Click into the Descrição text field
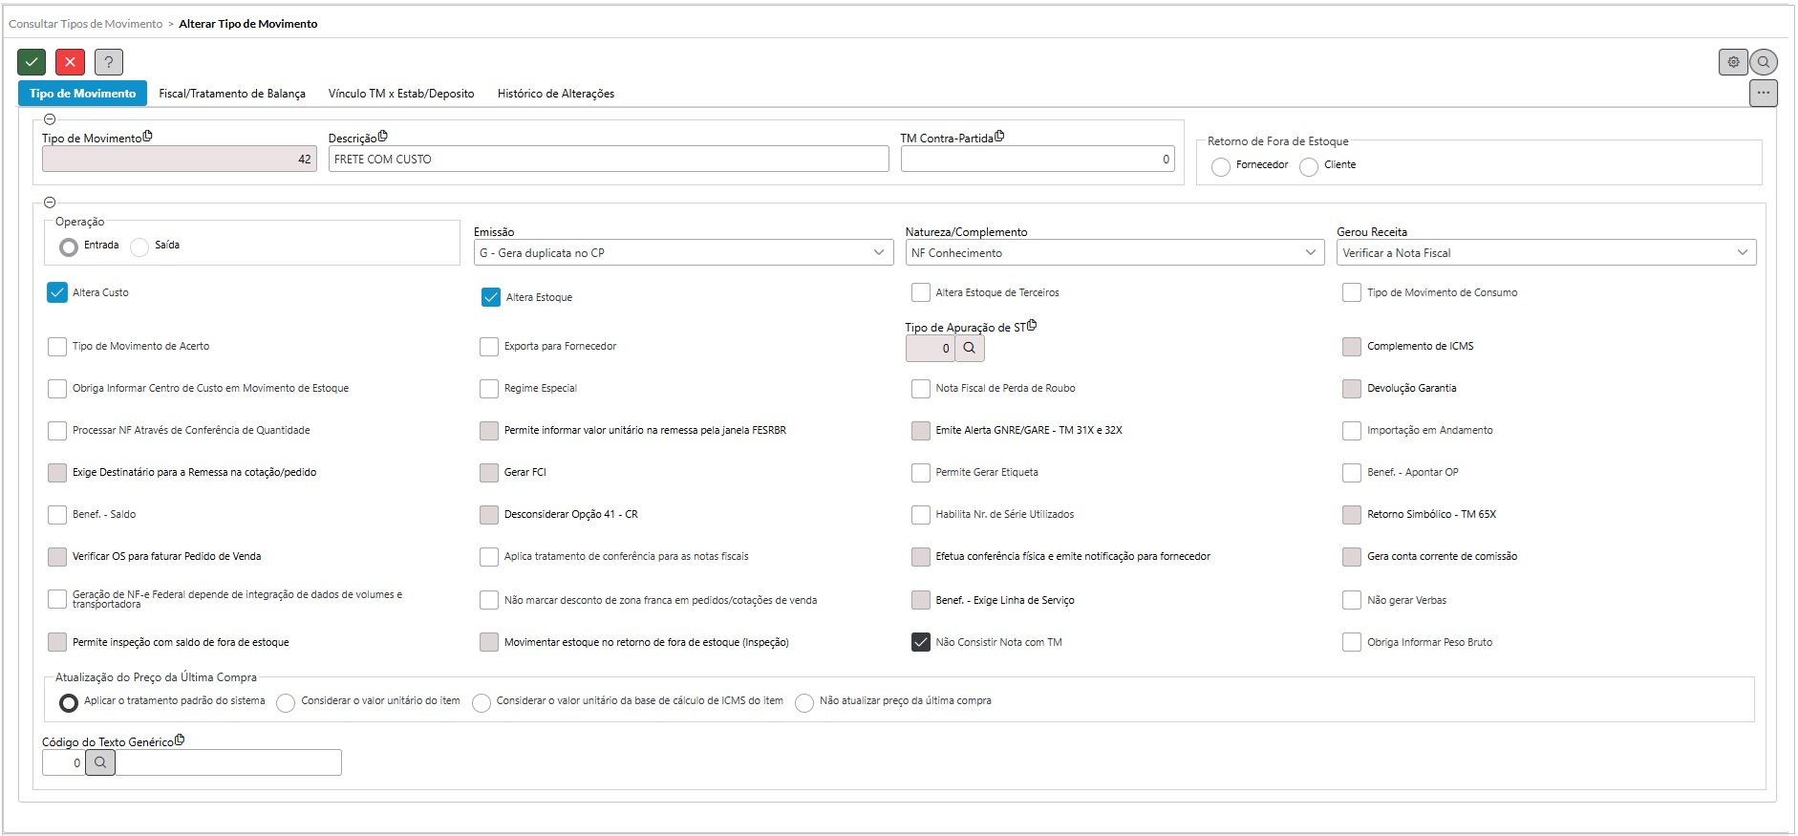 coord(609,160)
